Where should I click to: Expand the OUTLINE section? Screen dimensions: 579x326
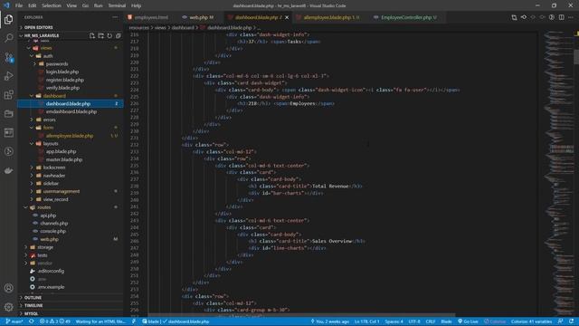coord(71,298)
